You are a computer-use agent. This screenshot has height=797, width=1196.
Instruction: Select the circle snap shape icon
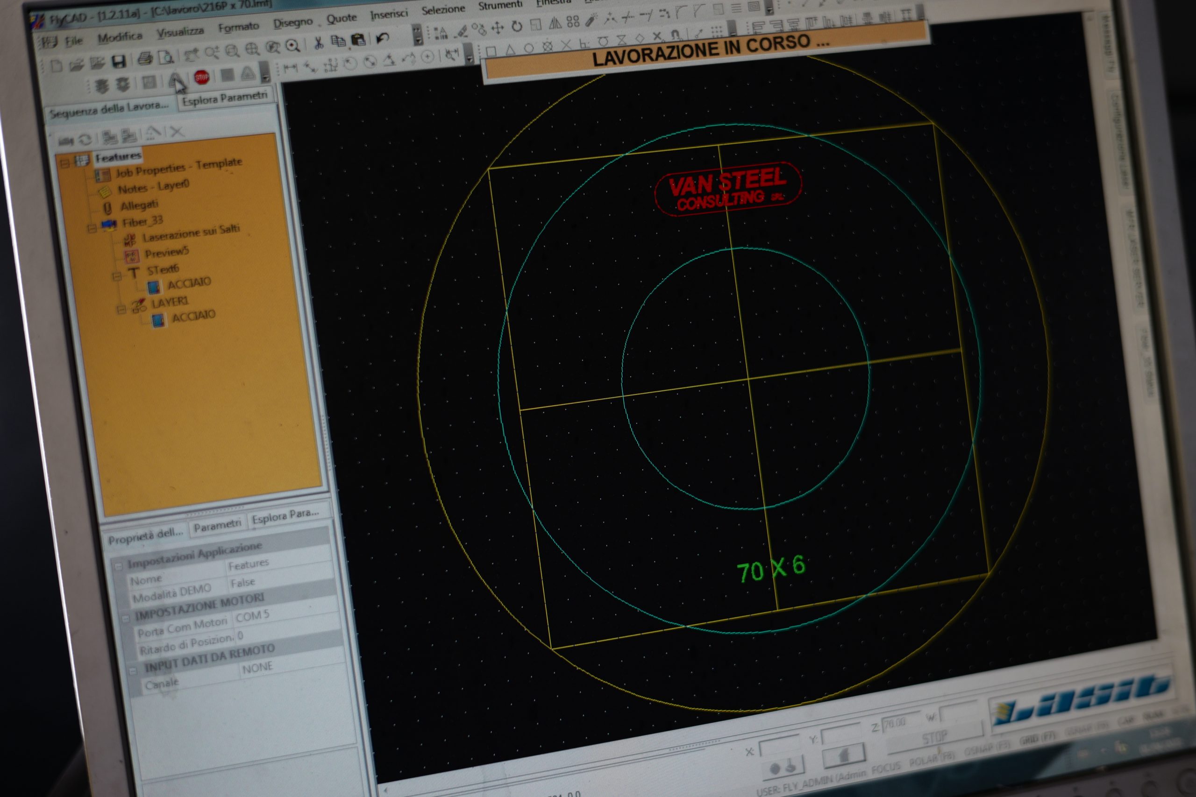tap(529, 48)
